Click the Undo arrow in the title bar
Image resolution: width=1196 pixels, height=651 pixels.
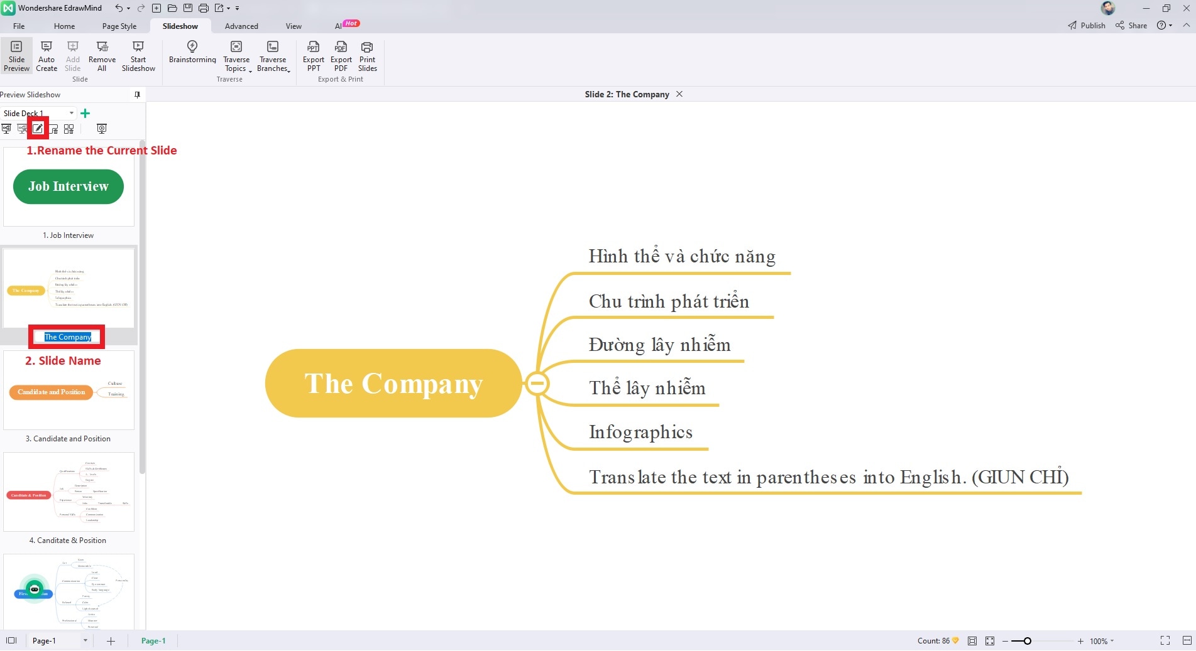point(118,8)
